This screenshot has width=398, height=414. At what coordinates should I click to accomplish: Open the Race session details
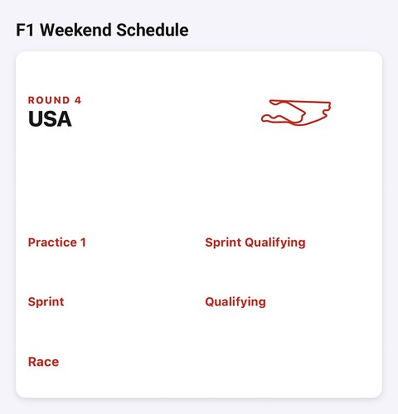coord(44,362)
